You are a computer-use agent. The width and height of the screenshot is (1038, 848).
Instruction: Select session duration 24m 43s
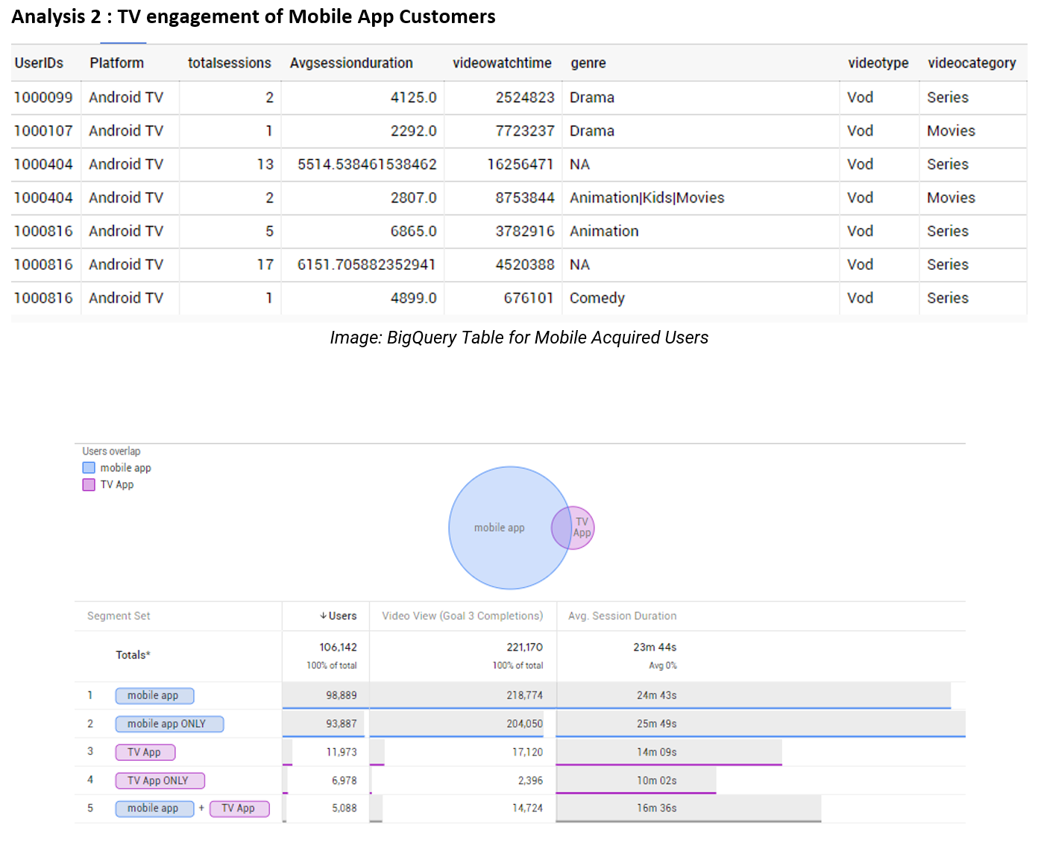[x=657, y=695]
